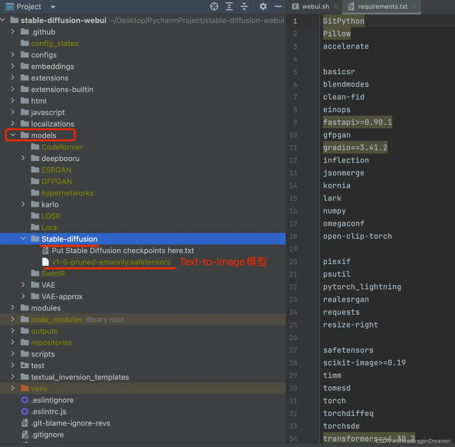Viewport: 455px width, 447px height.
Task: Click line number 20 in gutter
Action: (x=293, y=261)
